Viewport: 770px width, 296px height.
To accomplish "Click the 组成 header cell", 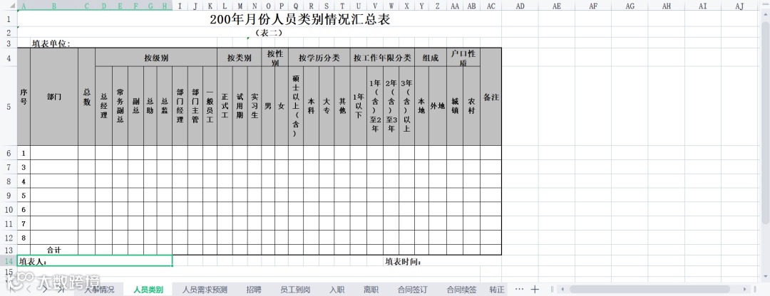I will click(x=430, y=58).
